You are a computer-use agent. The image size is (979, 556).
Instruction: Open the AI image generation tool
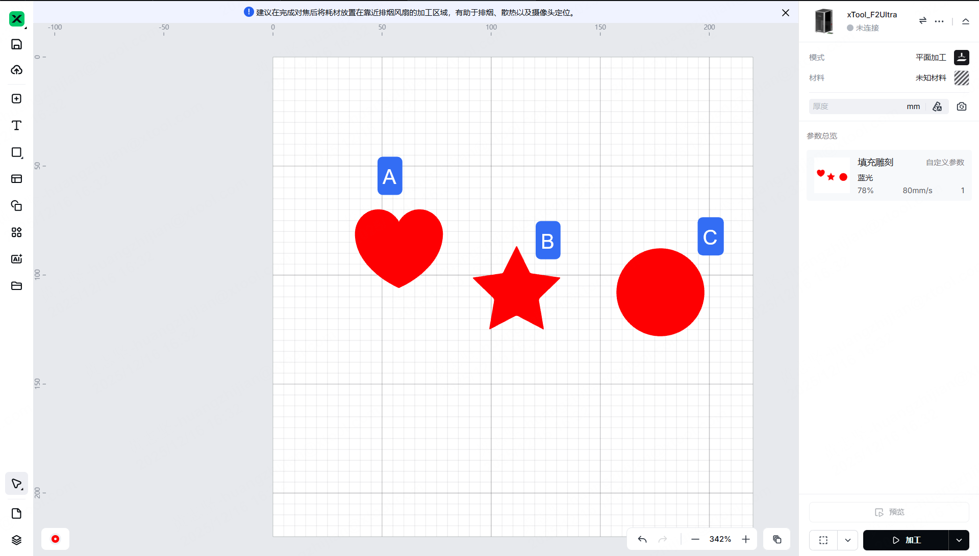click(16, 259)
